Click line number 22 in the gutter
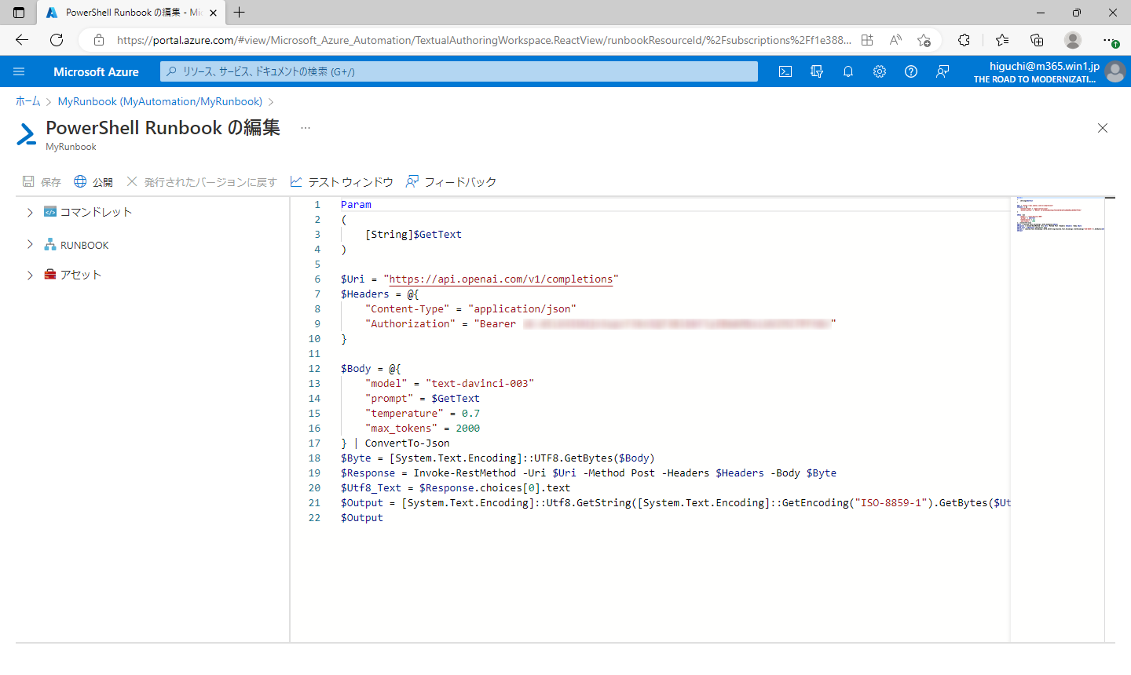The height and width of the screenshot is (675, 1131). pos(314,518)
